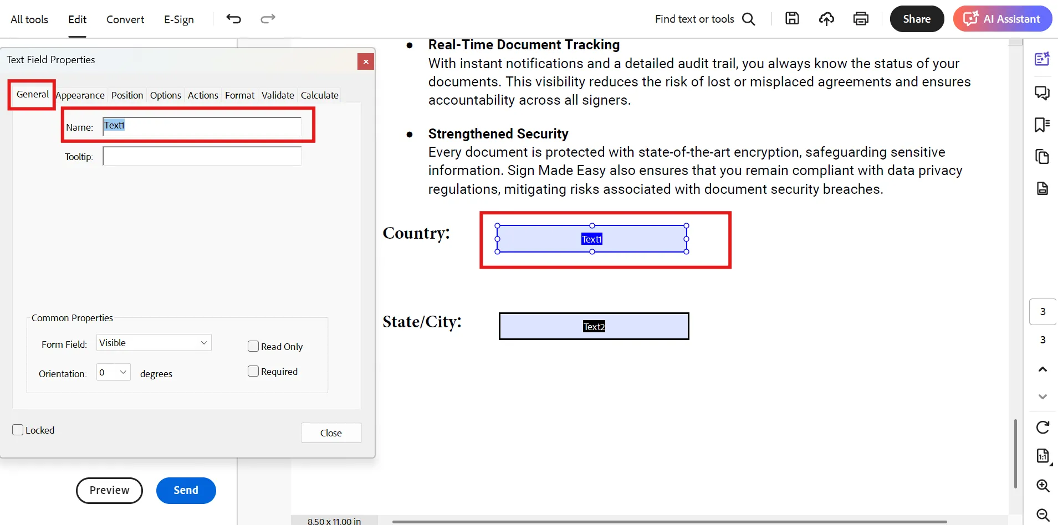Enable the Read Only checkbox
This screenshot has width=1058, height=525.
point(253,346)
